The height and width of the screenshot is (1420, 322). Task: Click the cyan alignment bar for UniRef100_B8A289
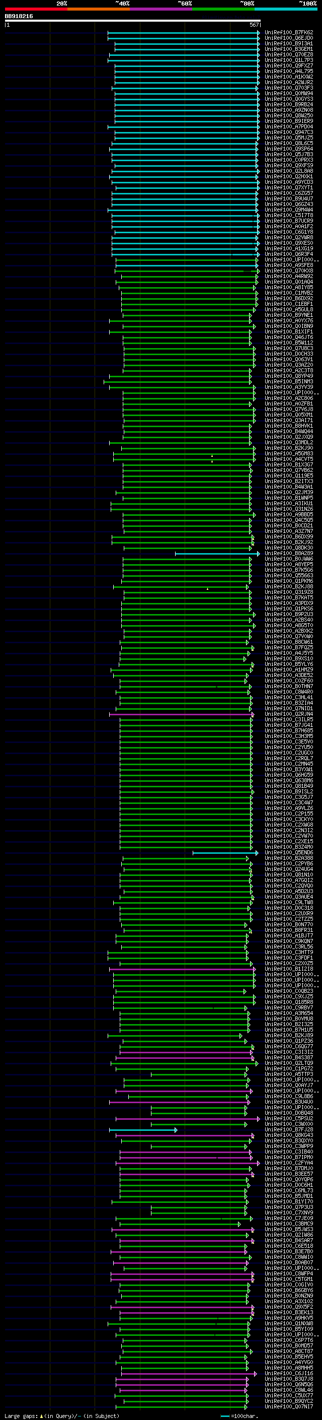click(x=217, y=554)
